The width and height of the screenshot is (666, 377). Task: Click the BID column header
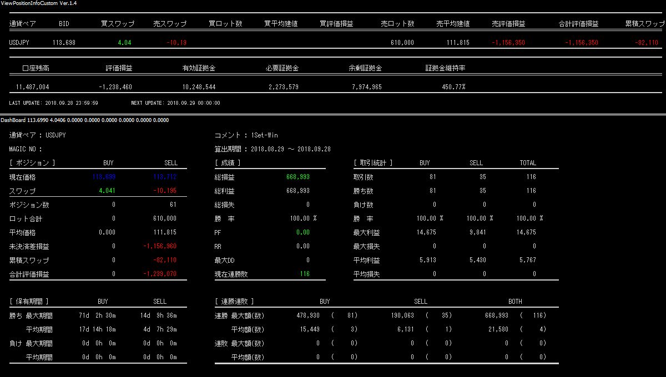click(x=64, y=24)
